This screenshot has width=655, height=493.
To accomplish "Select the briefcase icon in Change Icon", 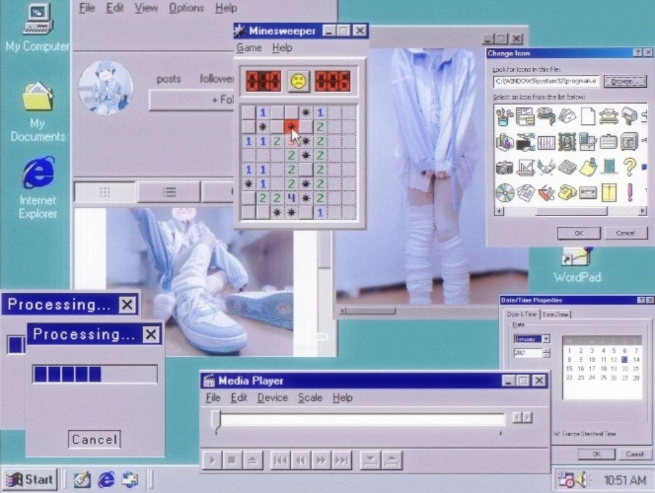I will click(x=609, y=143).
